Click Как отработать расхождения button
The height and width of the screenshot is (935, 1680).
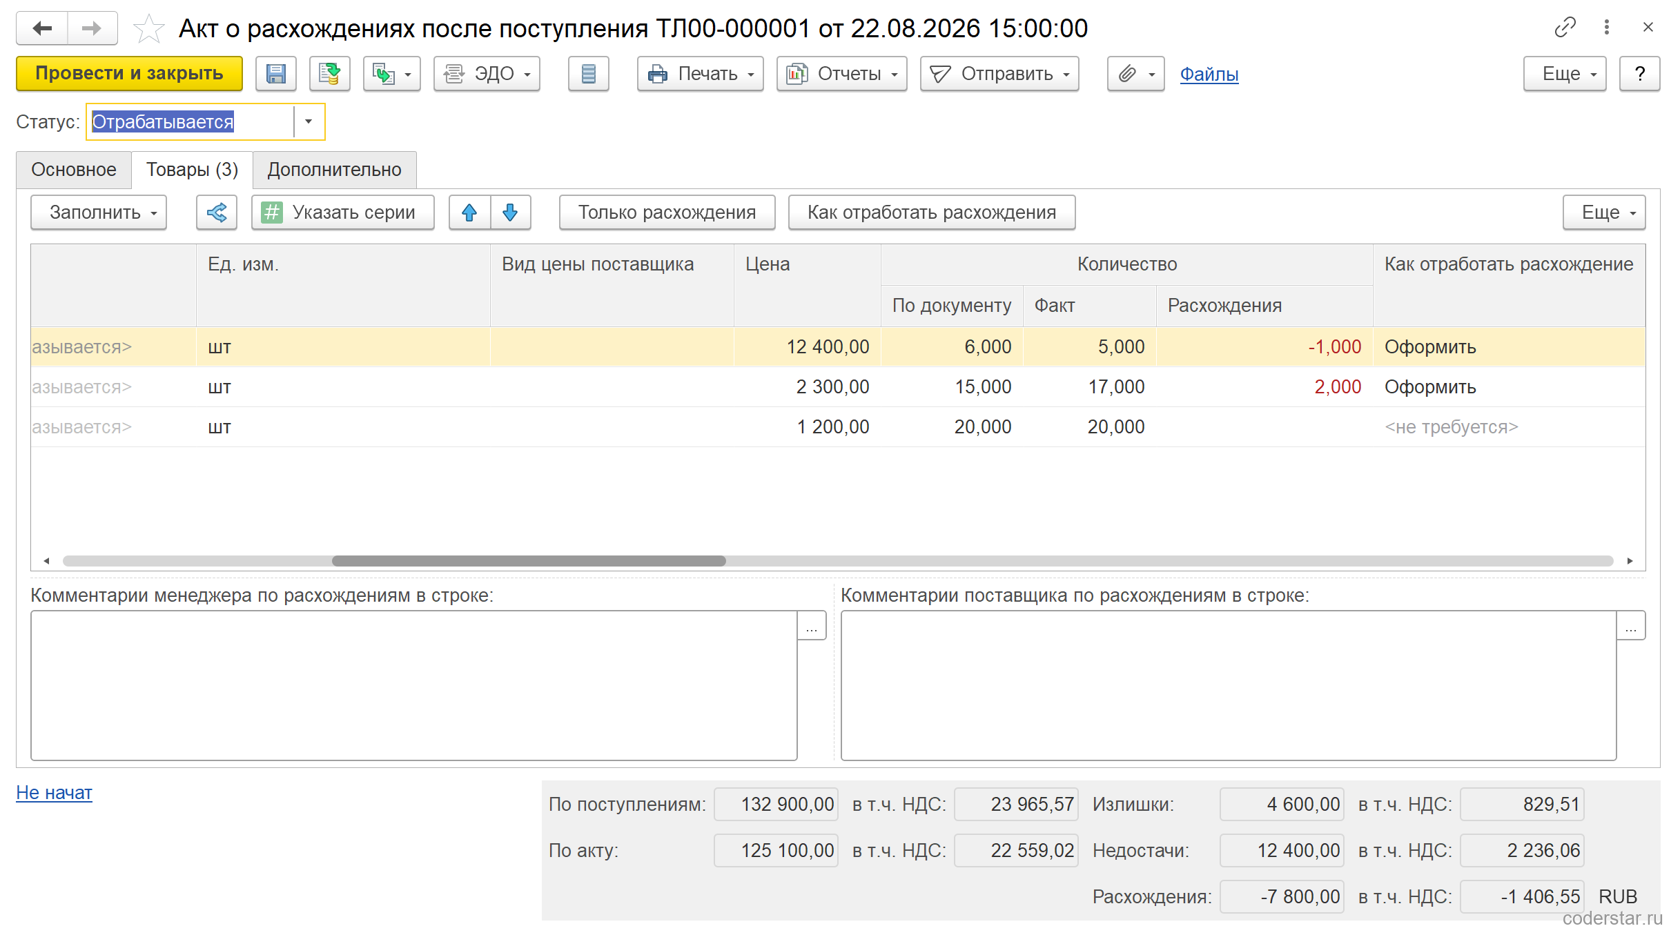[932, 213]
